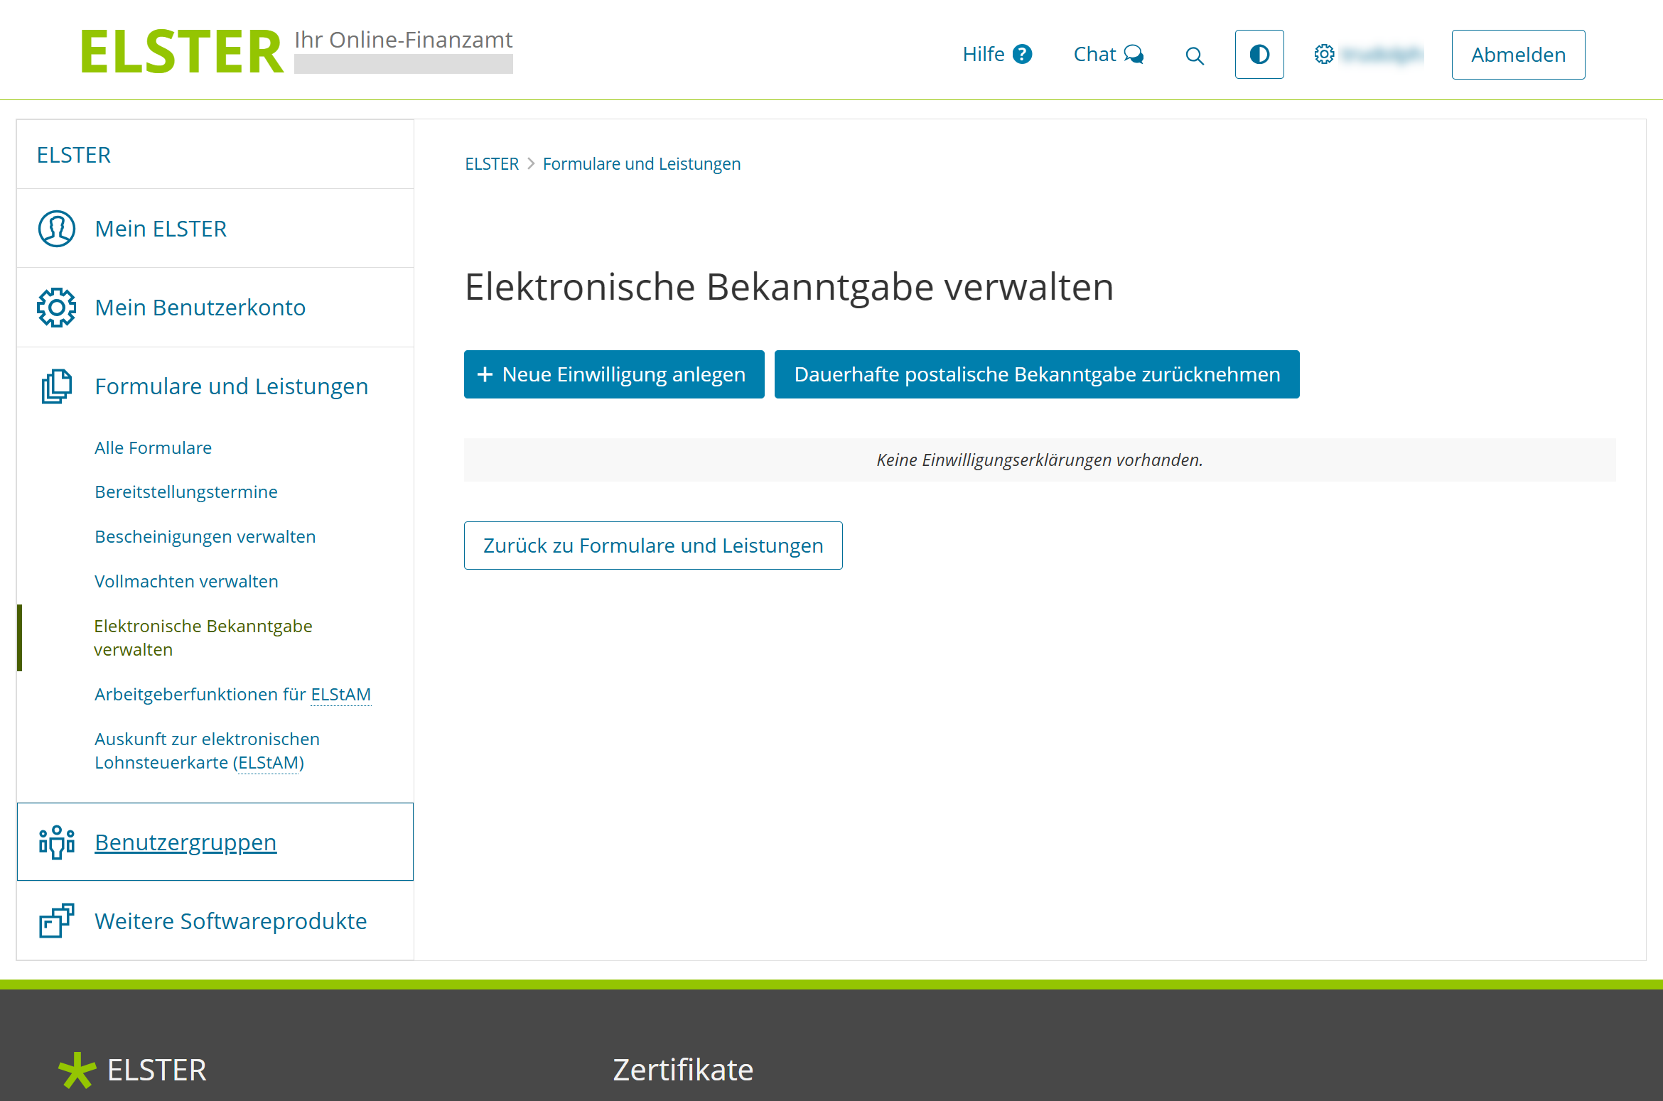Open the Chat speech bubble icon

(x=1134, y=55)
